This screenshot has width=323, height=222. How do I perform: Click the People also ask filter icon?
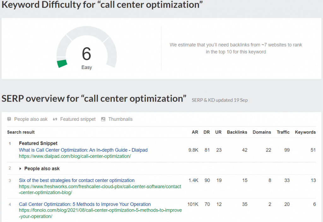[9, 119]
